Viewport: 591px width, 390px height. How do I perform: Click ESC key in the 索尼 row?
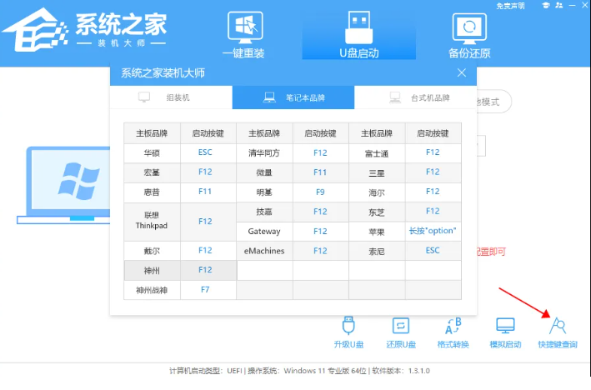[433, 250]
